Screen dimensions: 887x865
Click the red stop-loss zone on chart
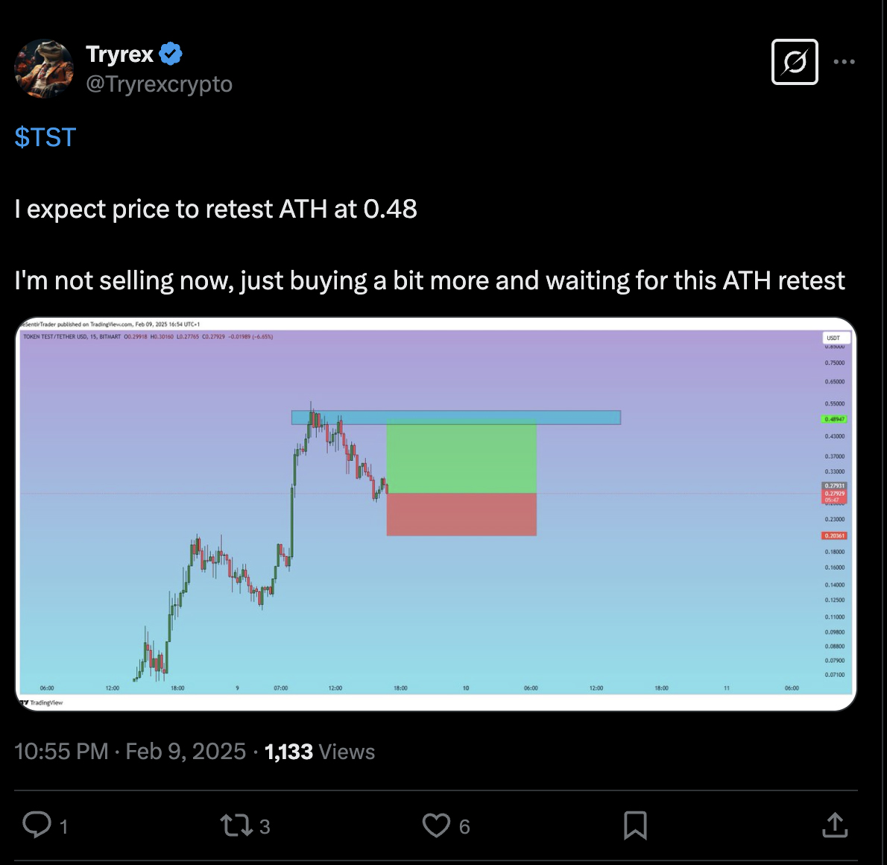tap(461, 514)
